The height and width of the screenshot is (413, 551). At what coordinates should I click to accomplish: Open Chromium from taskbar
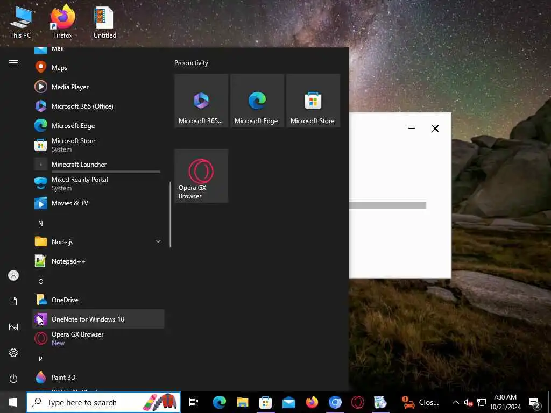click(335, 402)
